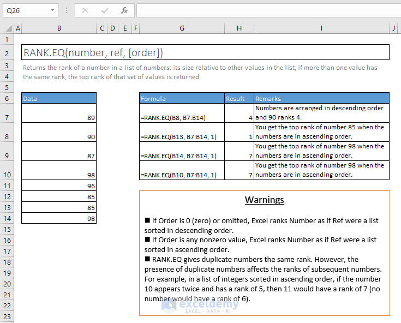Click the Formula header cell
This screenshot has width=401, height=323.
182,98
